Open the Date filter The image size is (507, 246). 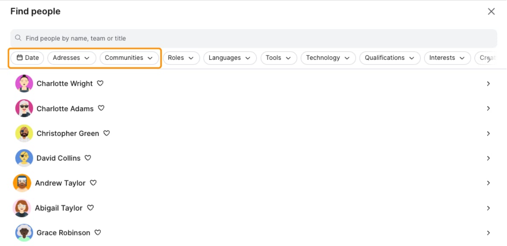pos(27,58)
